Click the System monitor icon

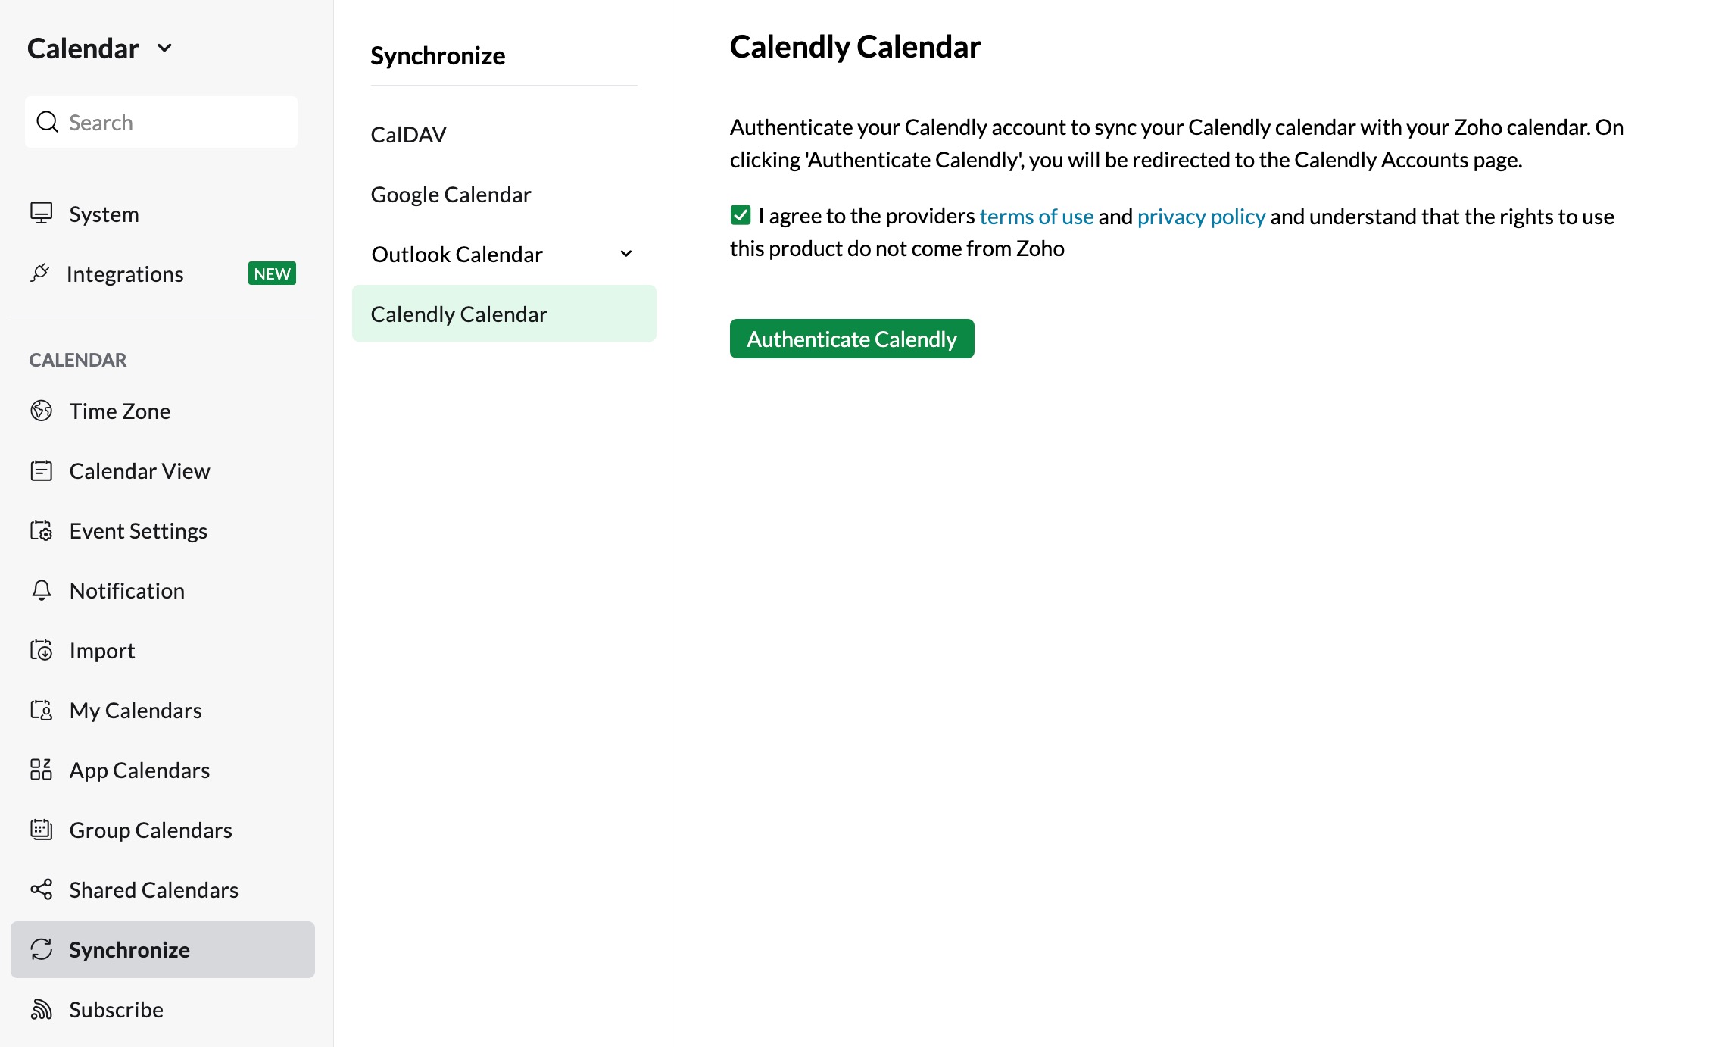tap(41, 214)
